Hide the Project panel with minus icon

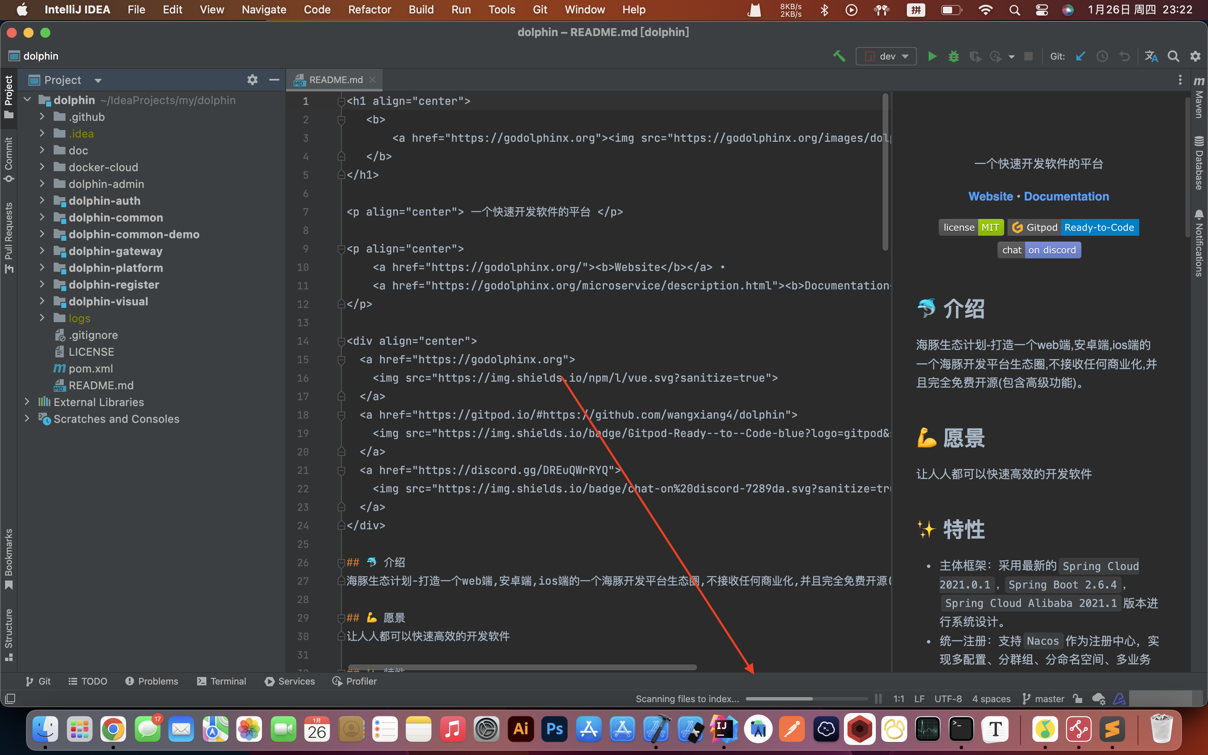[274, 80]
